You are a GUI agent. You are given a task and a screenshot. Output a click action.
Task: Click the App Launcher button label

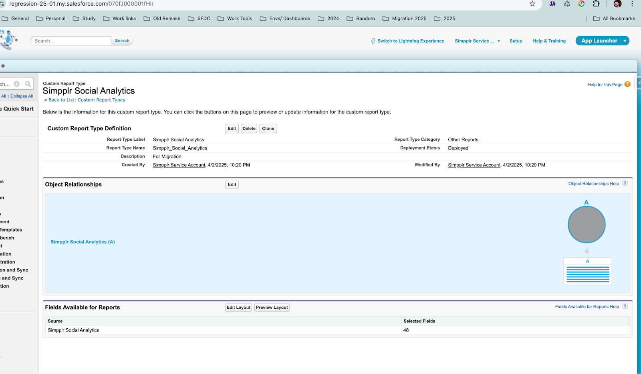tap(599, 41)
